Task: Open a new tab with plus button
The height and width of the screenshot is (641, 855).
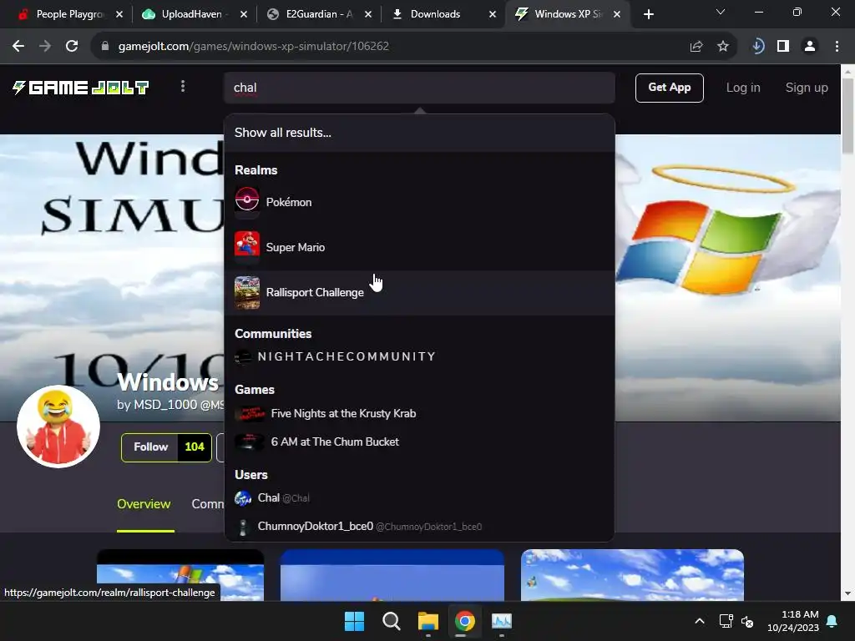Action: pos(648,14)
